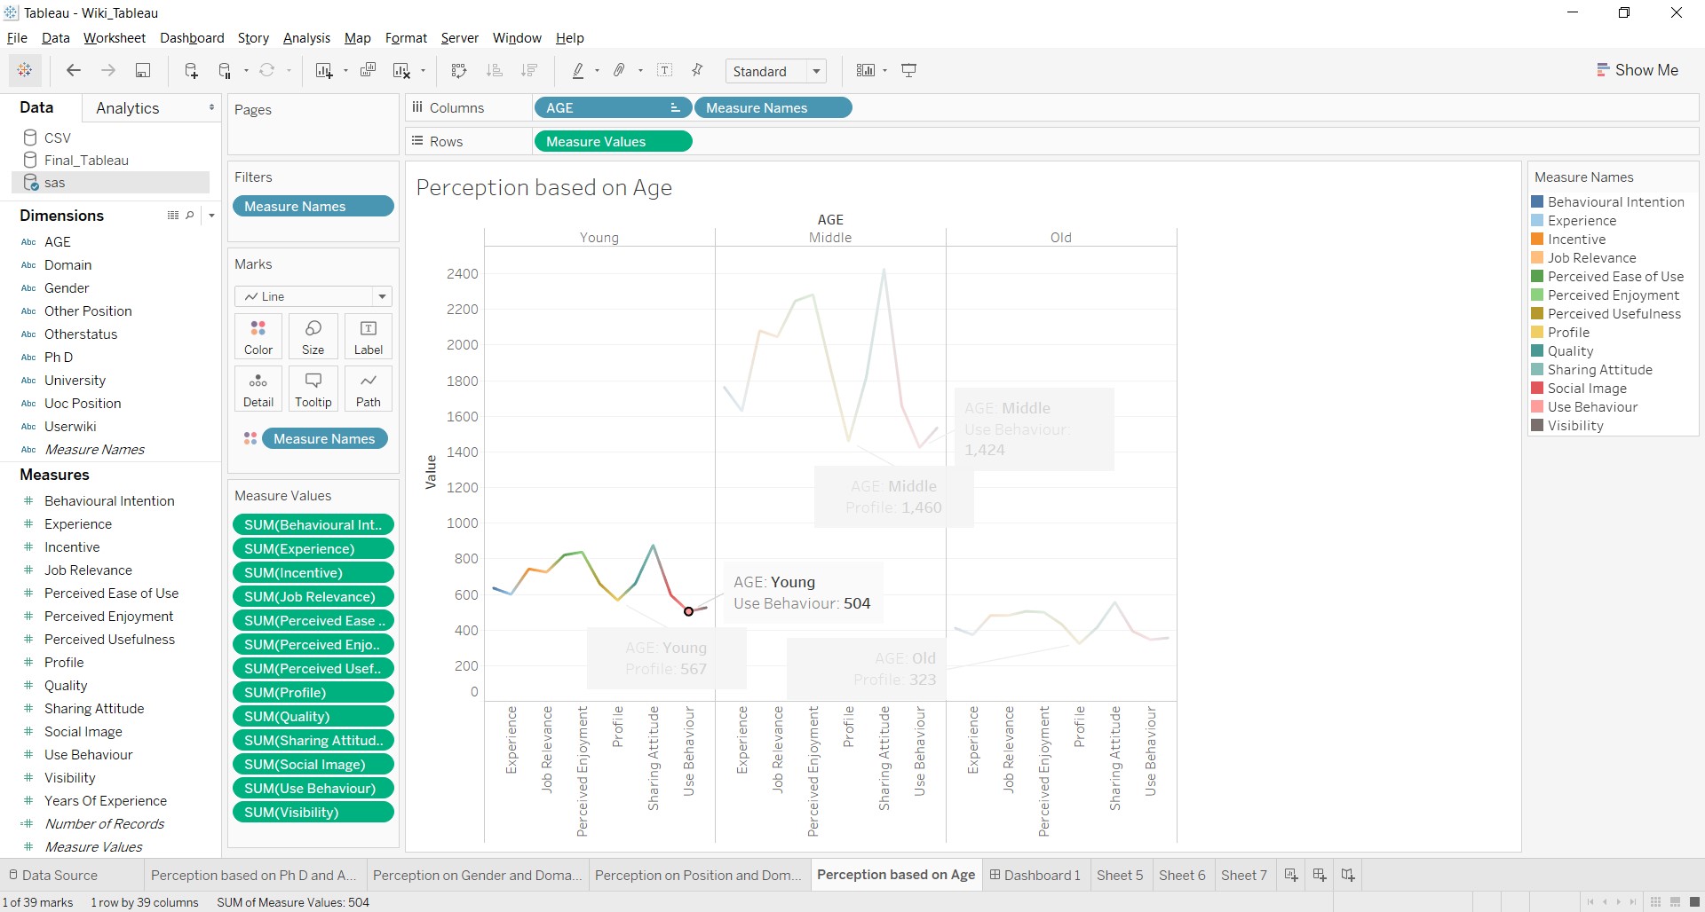This screenshot has width=1705, height=912.
Task: Start presentation mode
Action: (x=909, y=70)
